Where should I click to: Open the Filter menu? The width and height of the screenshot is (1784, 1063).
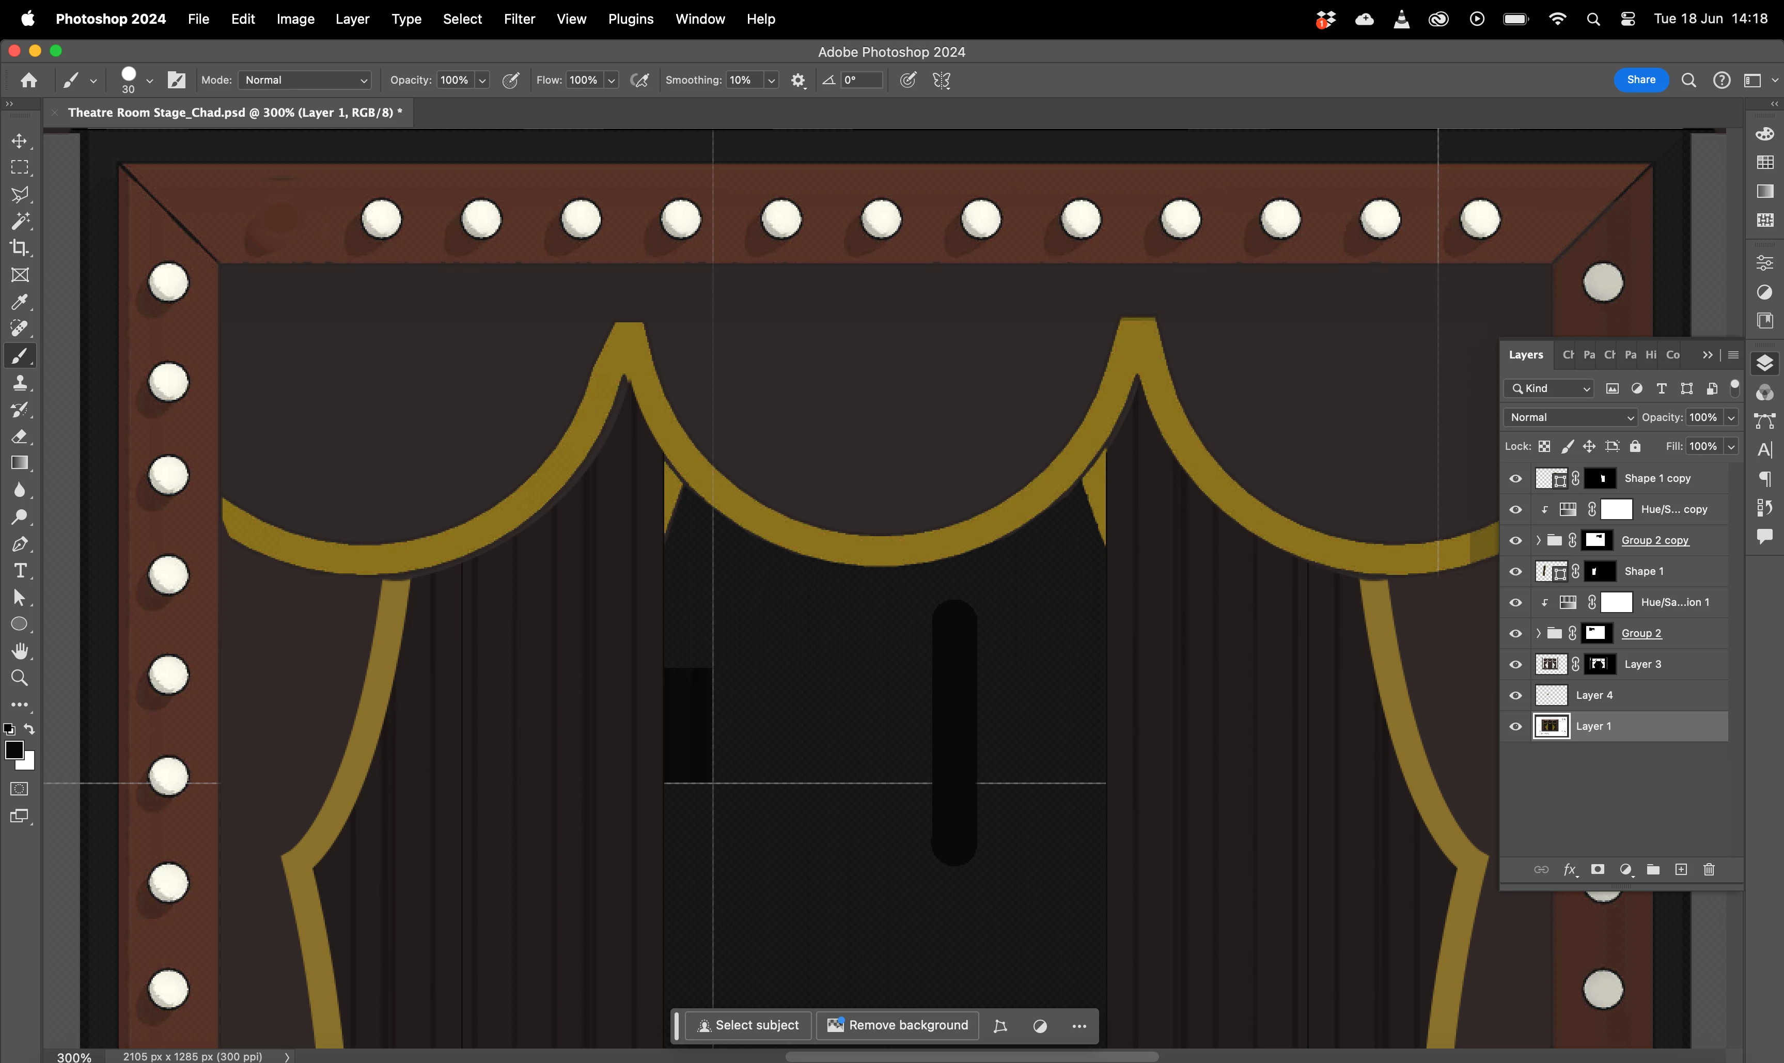(519, 19)
